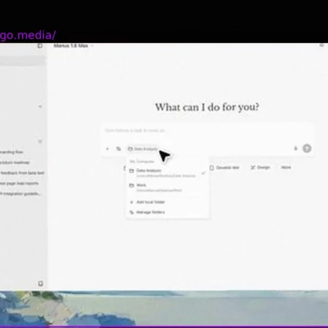This screenshot has height=328, width=328.
Task: Click the Design chip's crossed-tools icon
Action: pos(253,168)
